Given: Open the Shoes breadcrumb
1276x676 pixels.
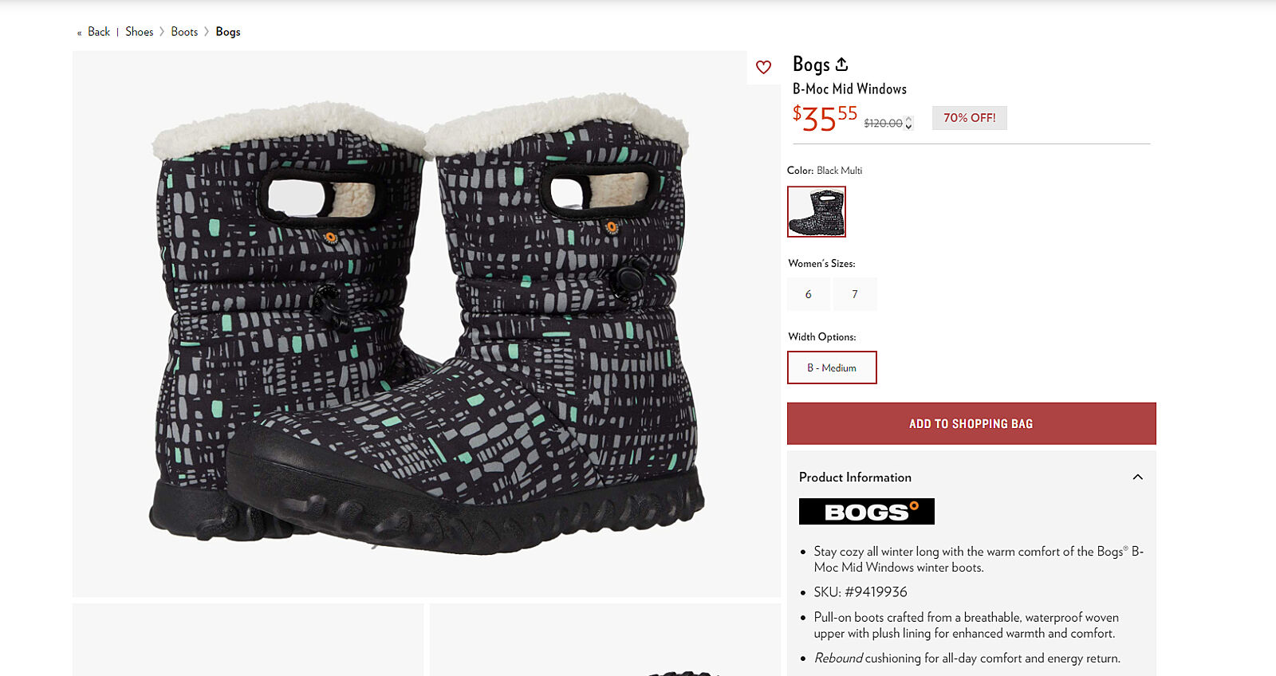Looking at the screenshot, I should (139, 32).
